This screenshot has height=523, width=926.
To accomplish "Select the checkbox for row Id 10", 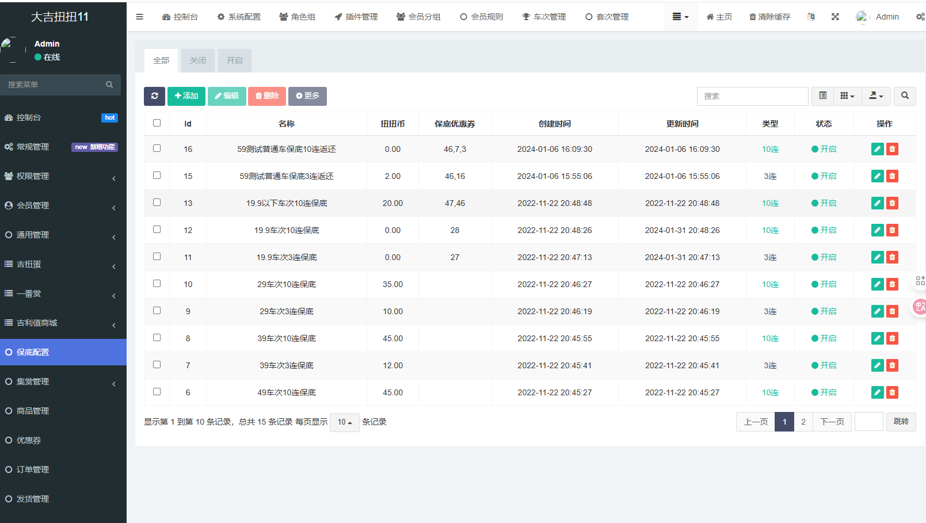I will click(x=157, y=284).
